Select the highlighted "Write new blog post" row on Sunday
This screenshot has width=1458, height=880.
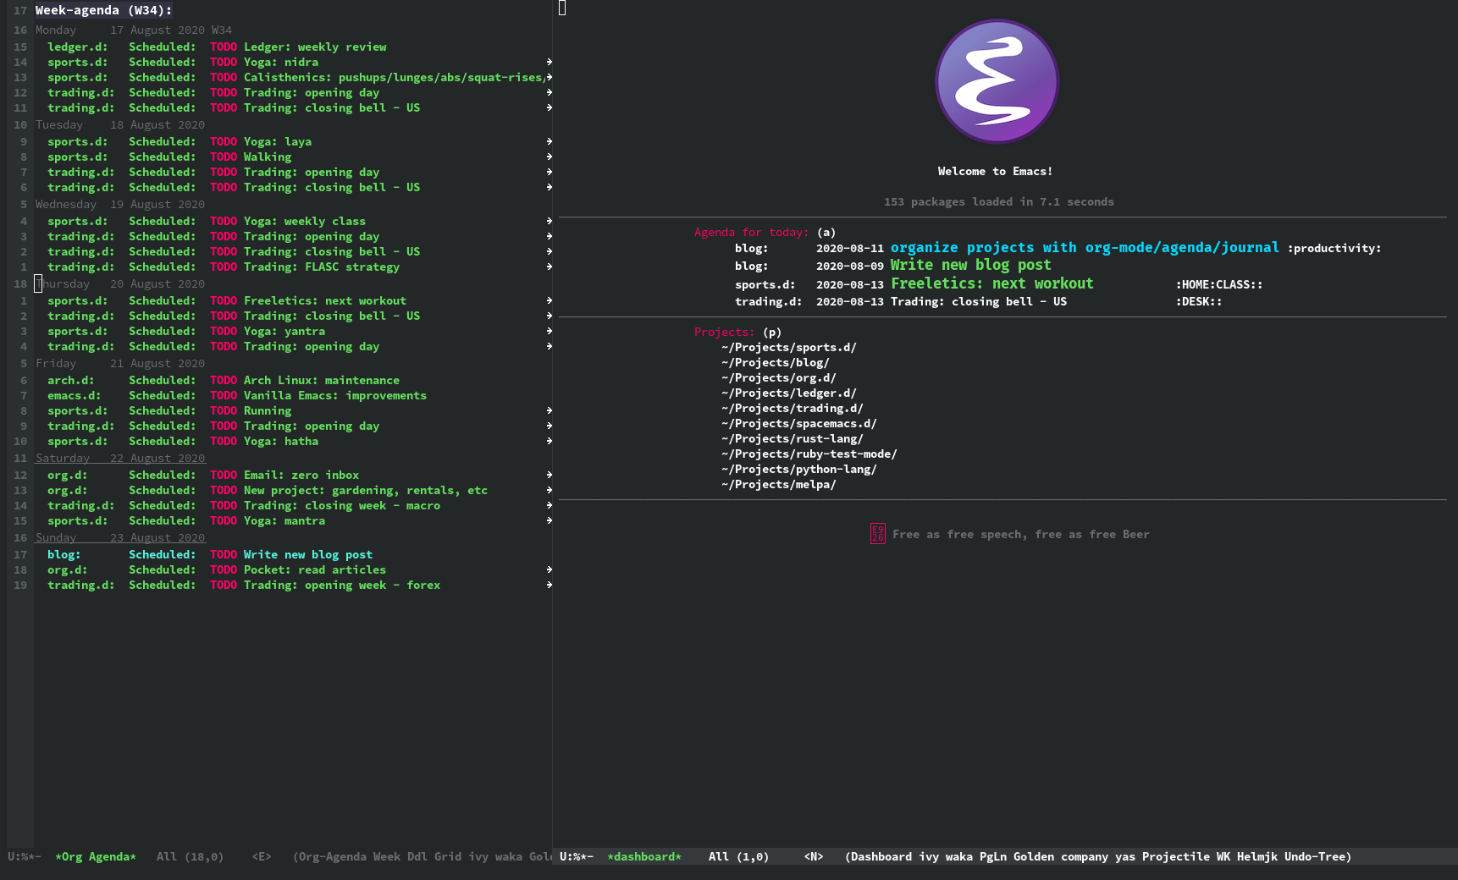coord(308,554)
